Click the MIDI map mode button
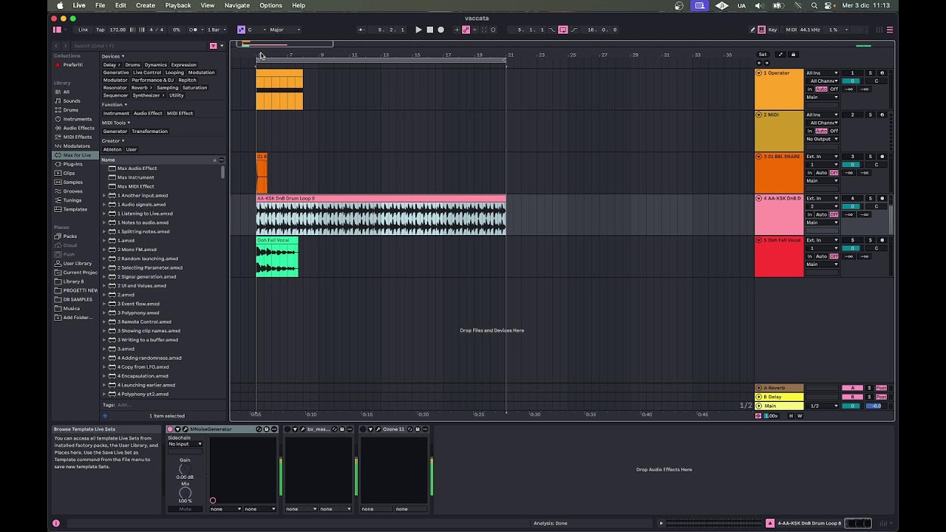The image size is (946, 532). click(792, 30)
